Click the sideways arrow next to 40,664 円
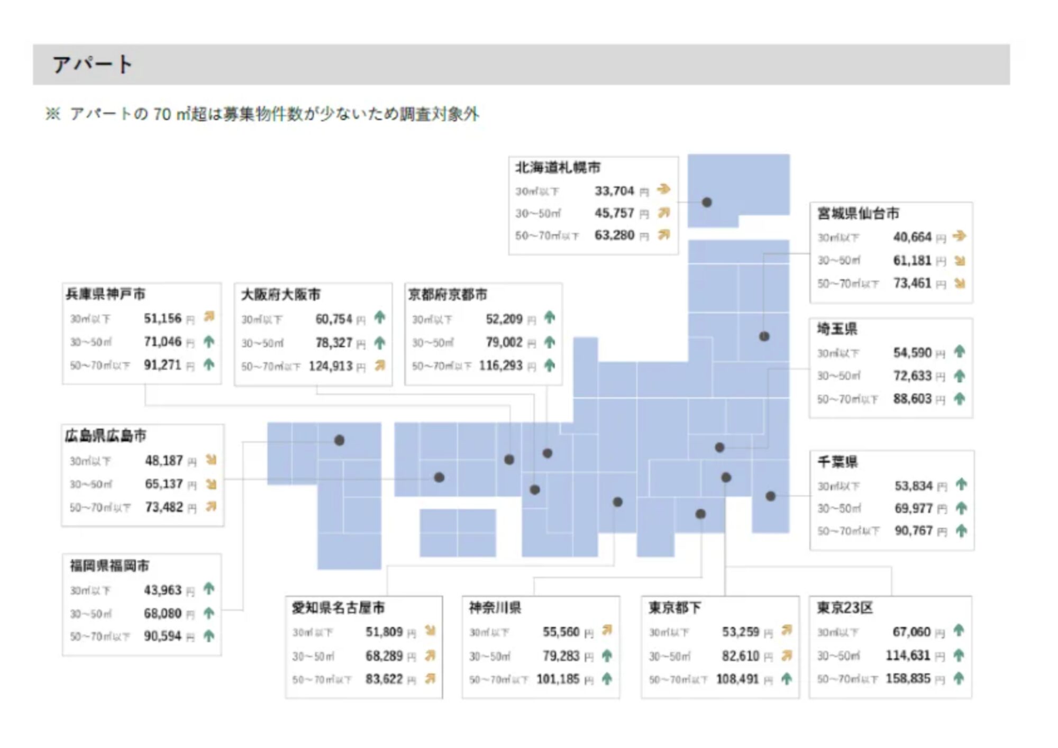Image resolution: width=1058 pixels, height=748 pixels. pos(959,236)
